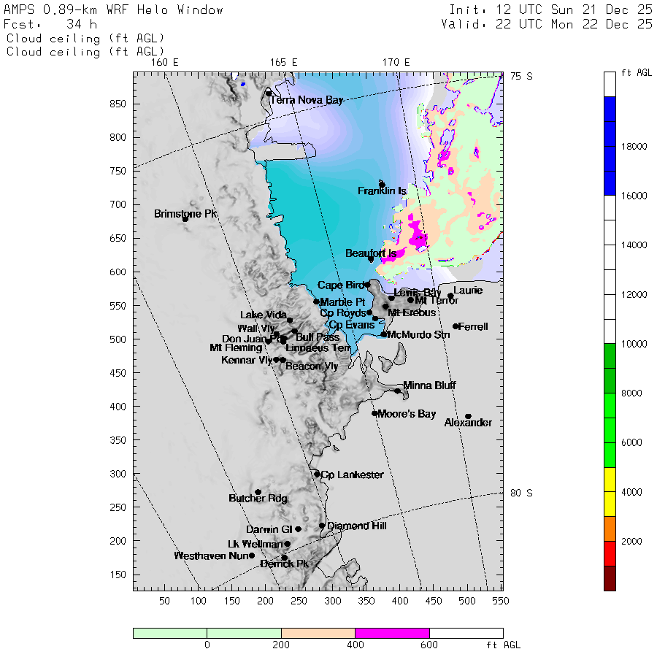
Task: Click the Mt Erebus text label
Action: tap(412, 312)
